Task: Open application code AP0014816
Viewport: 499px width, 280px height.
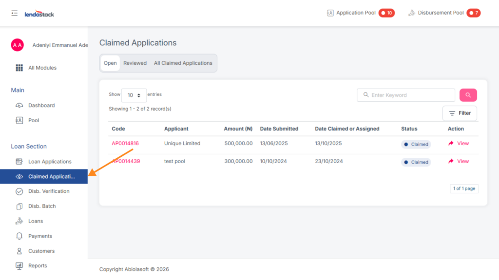Action: point(125,144)
